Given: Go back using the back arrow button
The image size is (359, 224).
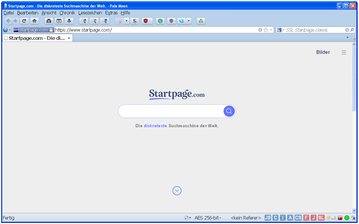Looking at the screenshot, I should tap(8, 21).
